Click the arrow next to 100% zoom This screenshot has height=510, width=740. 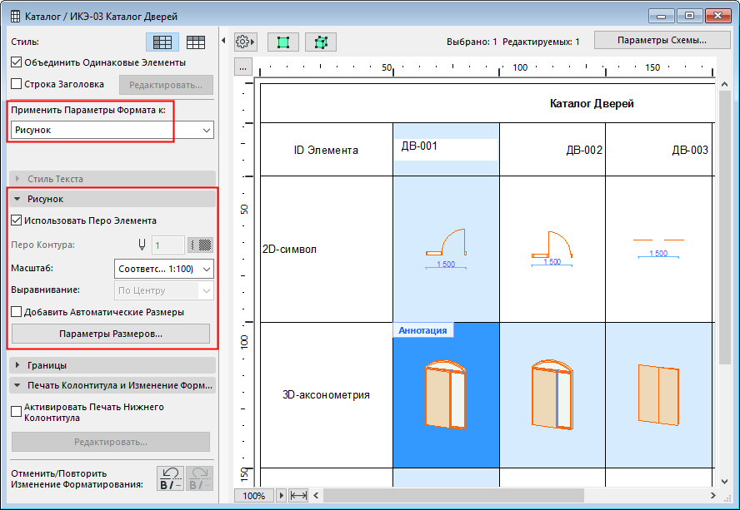282,495
